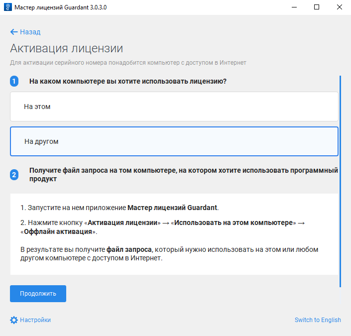The image size is (351, 336).
Task: Click the step 1 number badge
Action: click(14, 81)
